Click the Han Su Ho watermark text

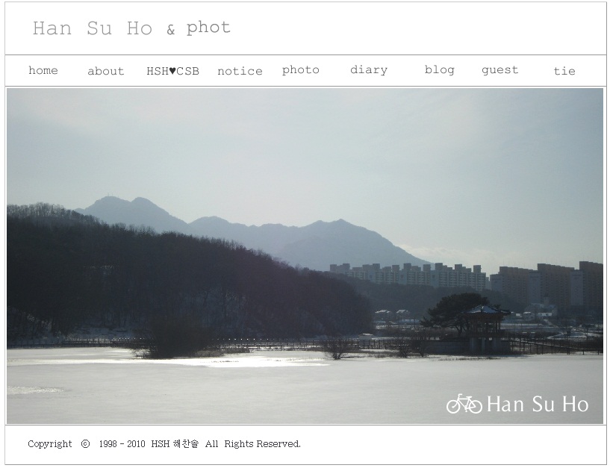(x=538, y=404)
